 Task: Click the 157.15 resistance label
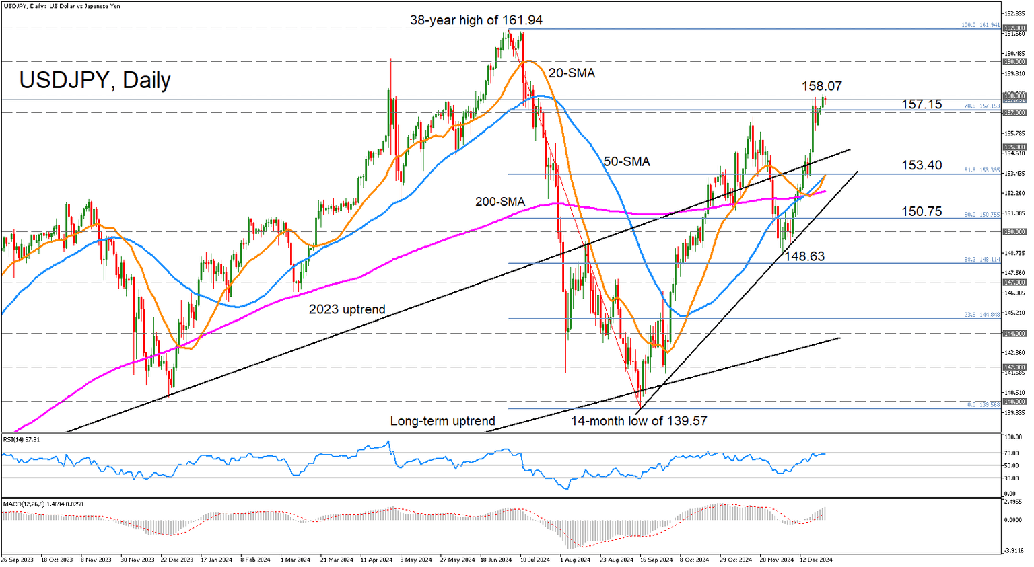[x=923, y=104]
